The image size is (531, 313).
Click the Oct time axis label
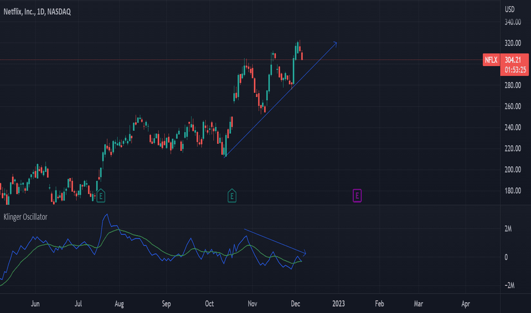tap(209, 304)
